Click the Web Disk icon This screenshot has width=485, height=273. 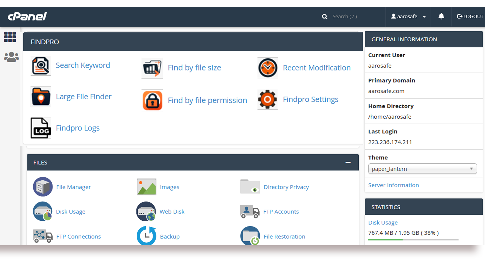point(146,211)
